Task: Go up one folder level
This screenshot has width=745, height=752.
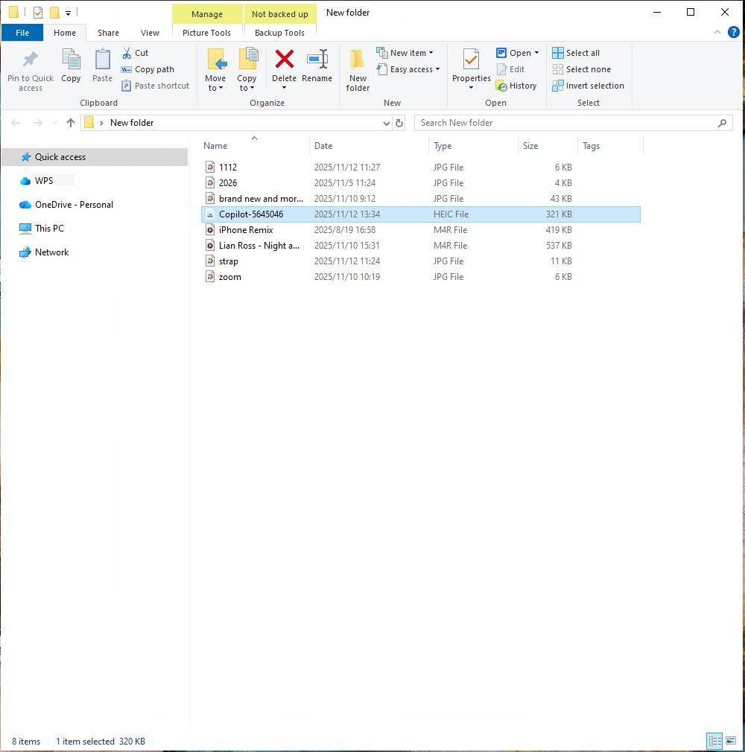Action: click(71, 123)
